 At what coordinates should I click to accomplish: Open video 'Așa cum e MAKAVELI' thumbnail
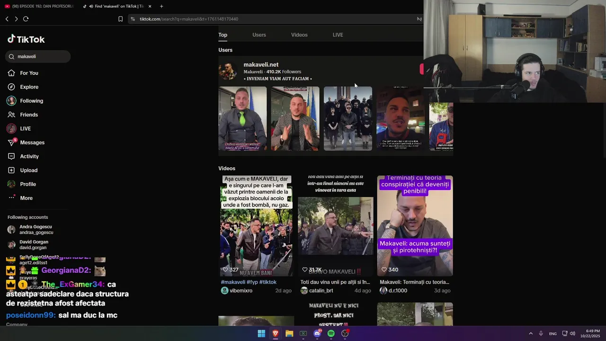coord(256,226)
